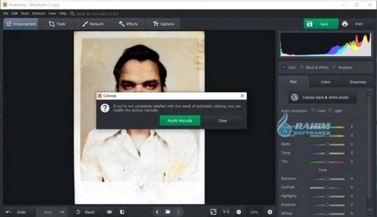Viewport: 377px width, 217px height.
Task: Click the Whites slider handle
Action: pyautogui.click(x=327, y=214)
